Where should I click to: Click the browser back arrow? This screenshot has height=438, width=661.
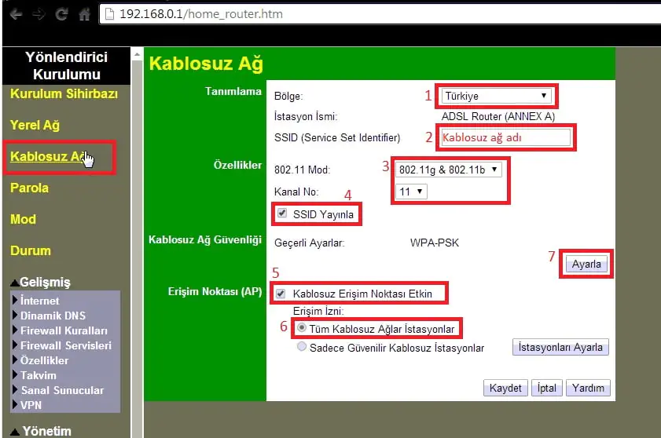(x=16, y=14)
